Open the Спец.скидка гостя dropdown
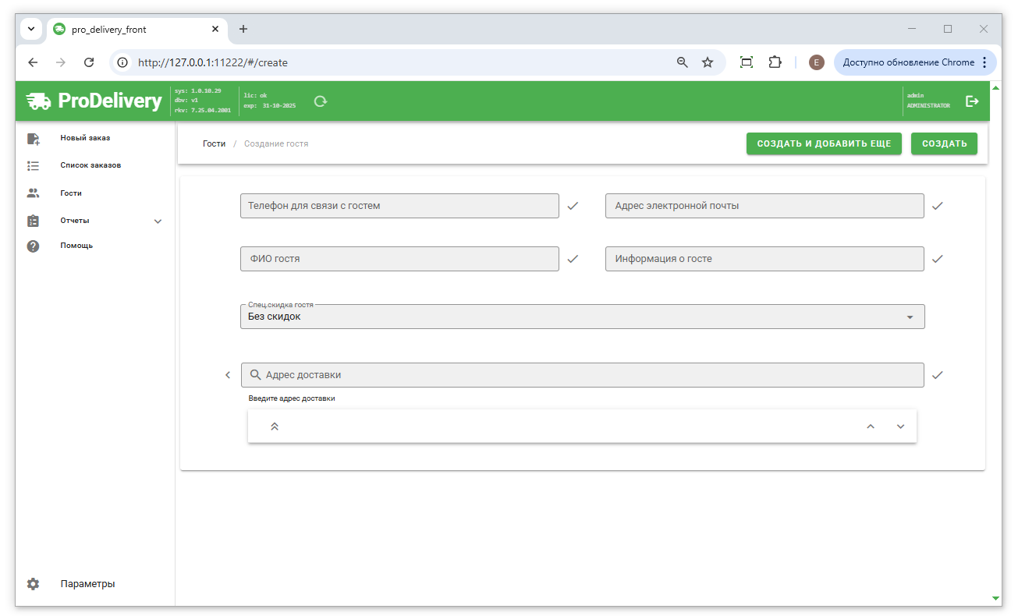Image resolution: width=1018 pixels, height=616 pixels. [x=582, y=317]
